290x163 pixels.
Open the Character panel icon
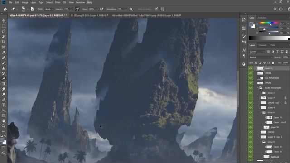pyautogui.click(x=244, y=50)
